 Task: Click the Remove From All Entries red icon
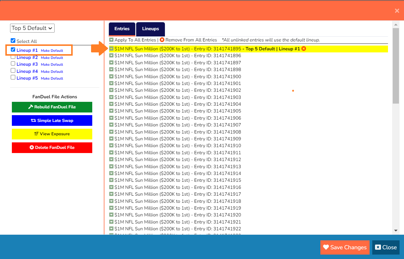[162, 40]
